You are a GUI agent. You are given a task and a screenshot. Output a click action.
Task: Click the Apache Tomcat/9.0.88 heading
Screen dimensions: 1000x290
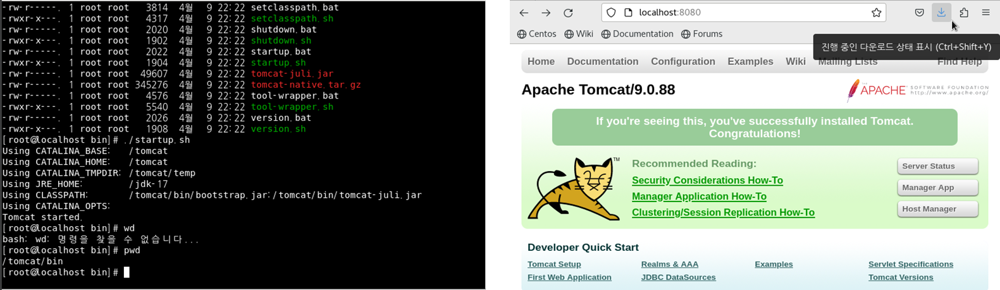tap(598, 90)
